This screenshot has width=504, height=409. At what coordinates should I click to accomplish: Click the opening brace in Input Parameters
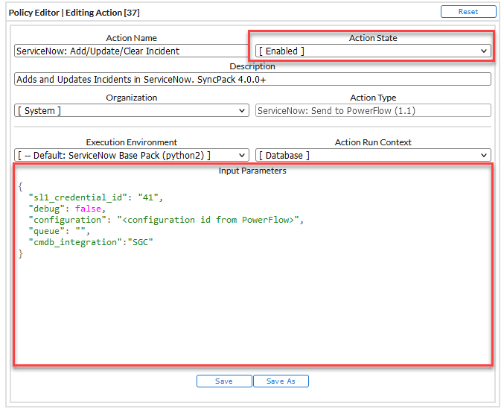click(21, 186)
